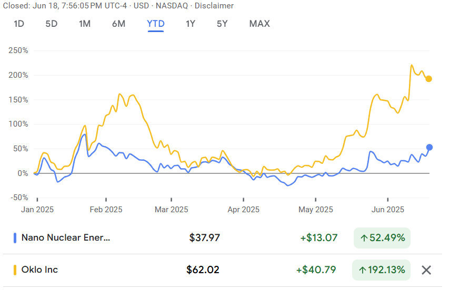Click the 100% y-axis label

coord(18,124)
